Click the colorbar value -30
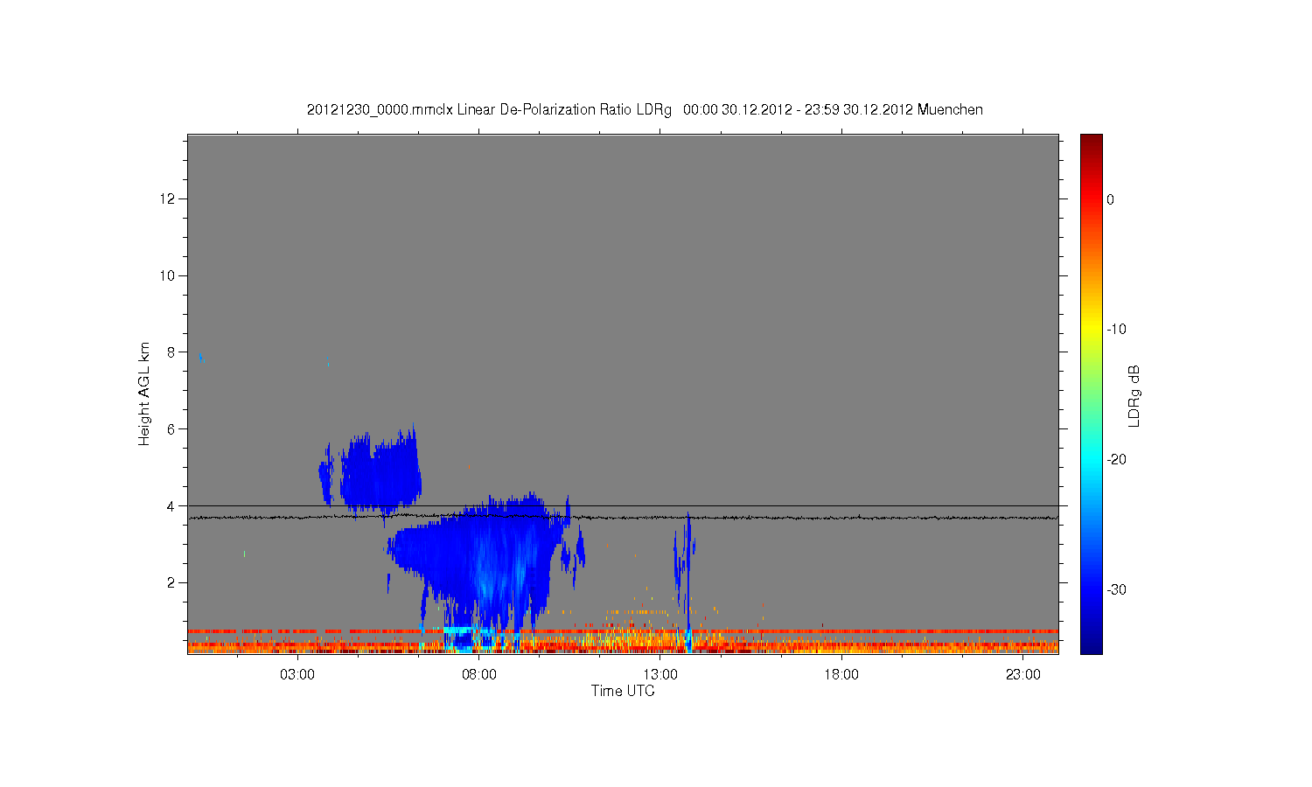1312x787 pixels. tap(1116, 590)
